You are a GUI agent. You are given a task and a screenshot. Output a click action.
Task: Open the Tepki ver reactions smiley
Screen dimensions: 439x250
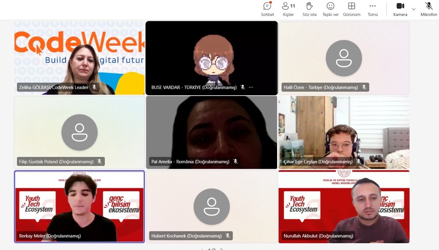click(330, 9)
